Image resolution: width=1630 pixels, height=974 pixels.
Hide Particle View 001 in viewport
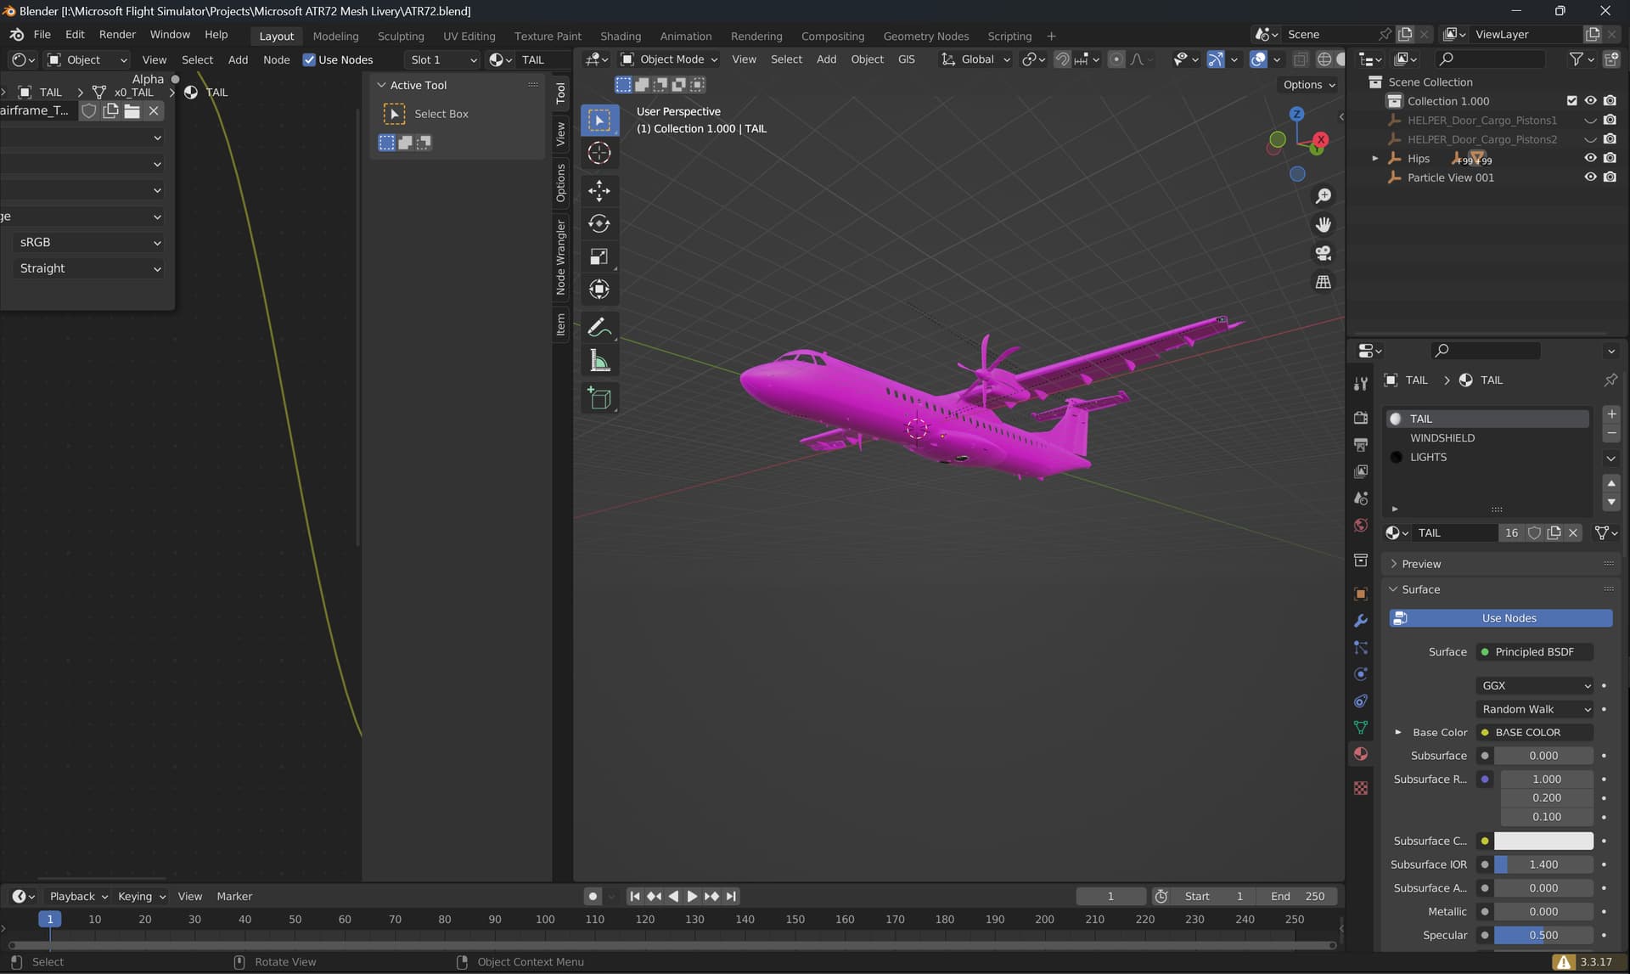(x=1590, y=177)
